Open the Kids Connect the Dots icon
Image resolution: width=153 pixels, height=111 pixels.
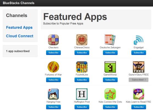tap(110, 94)
